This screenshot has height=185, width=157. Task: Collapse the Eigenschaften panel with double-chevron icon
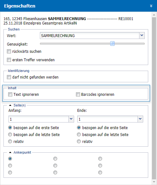151,6
